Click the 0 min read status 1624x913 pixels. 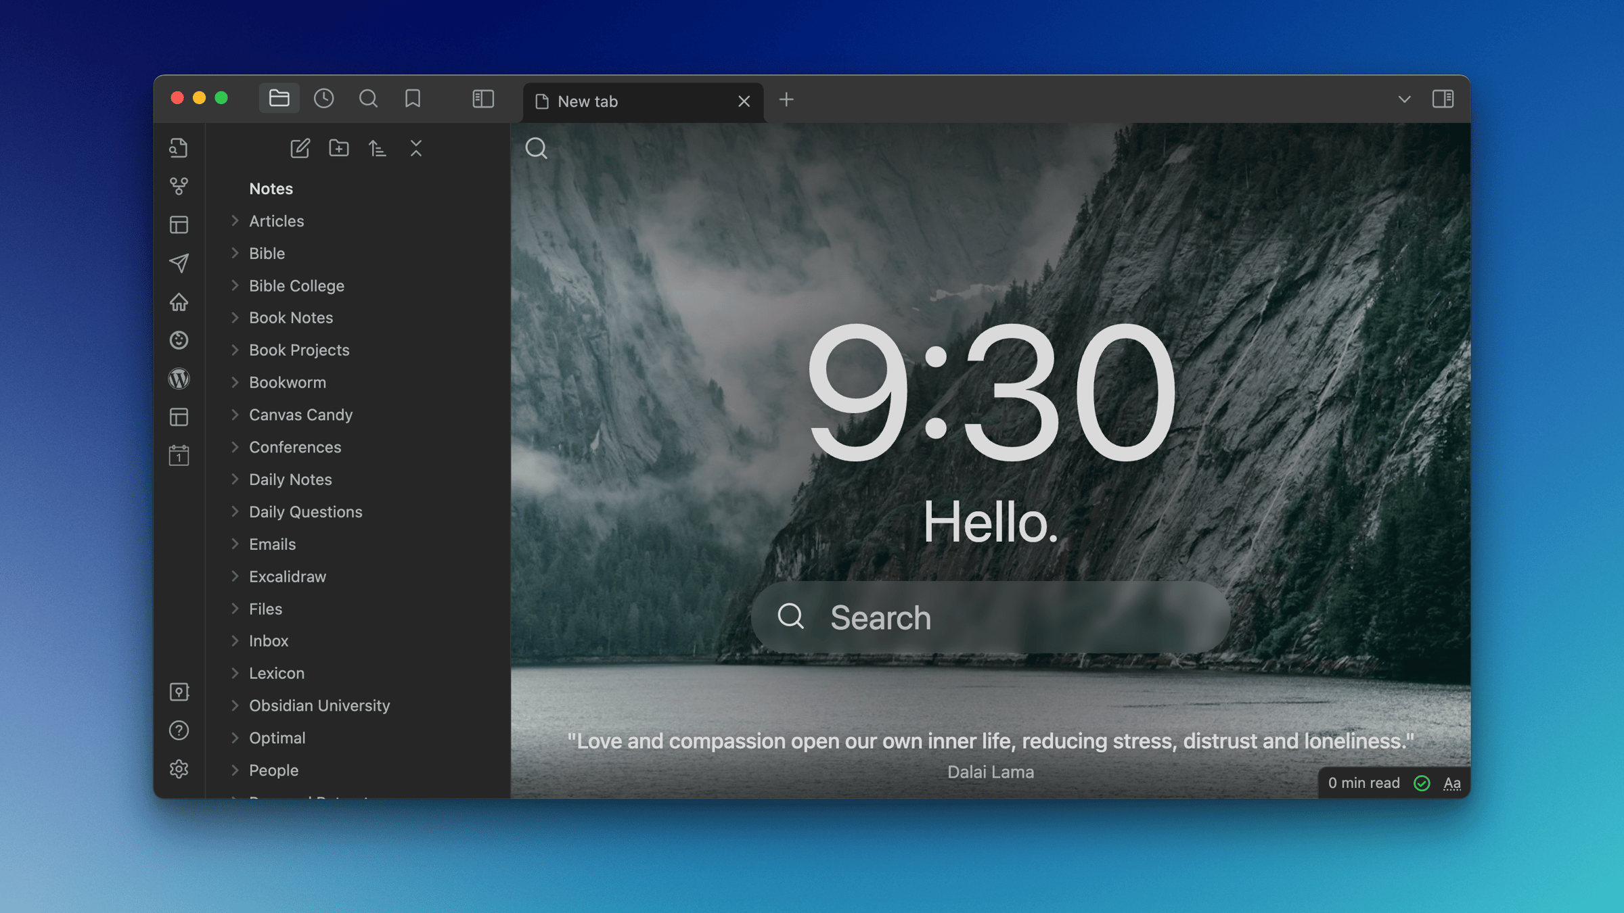[x=1363, y=783]
